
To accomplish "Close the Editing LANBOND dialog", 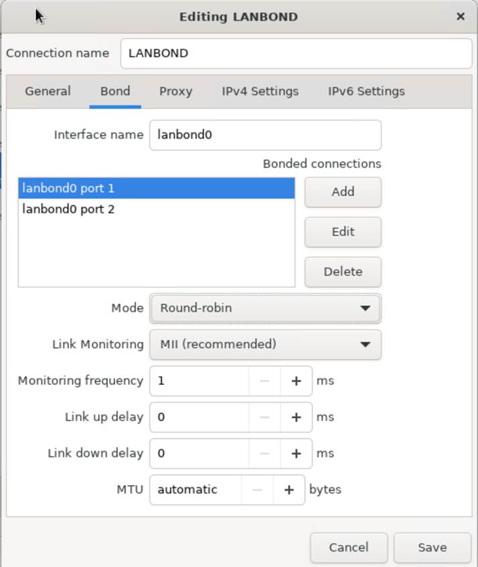I will pyautogui.click(x=461, y=16).
